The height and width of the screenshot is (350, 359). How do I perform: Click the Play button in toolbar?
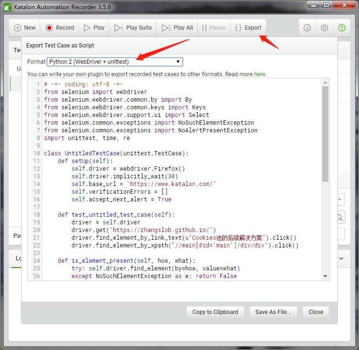pos(94,28)
